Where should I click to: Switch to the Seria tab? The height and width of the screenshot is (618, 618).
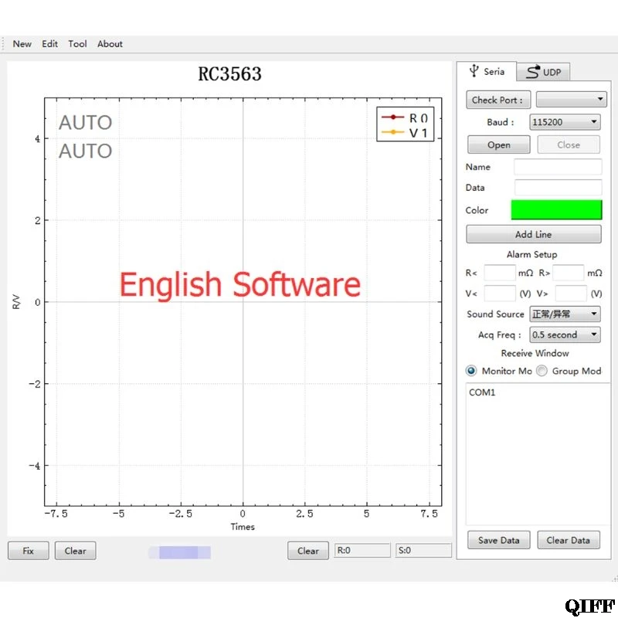pyautogui.click(x=487, y=71)
